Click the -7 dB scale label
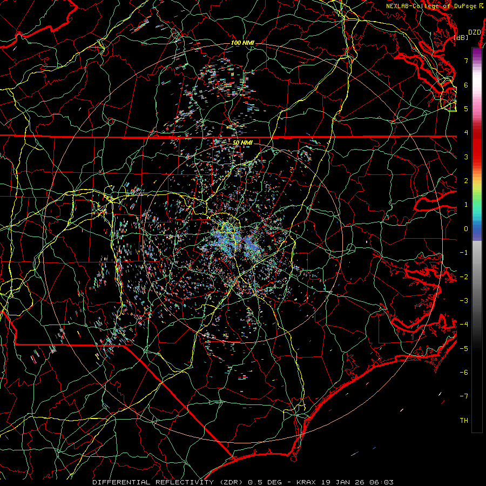This screenshot has width=486, height=486. (x=464, y=396)
